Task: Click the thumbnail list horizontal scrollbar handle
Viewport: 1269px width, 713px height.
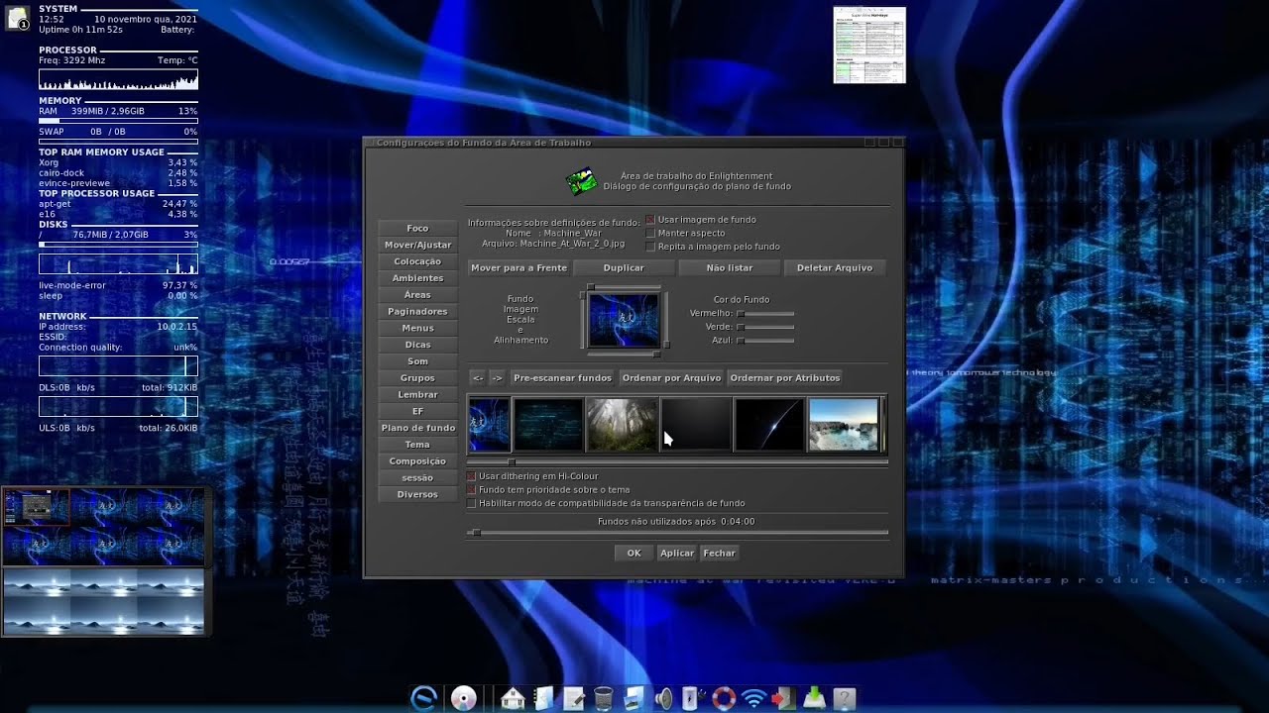Action: click(x=512, y=461)
